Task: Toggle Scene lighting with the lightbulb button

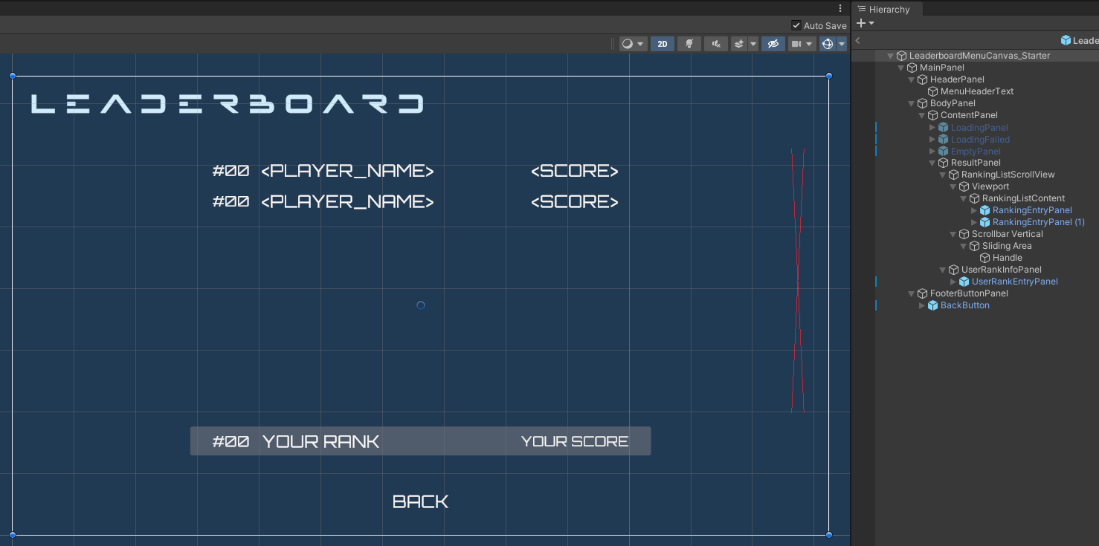Action: pos(689,44)
